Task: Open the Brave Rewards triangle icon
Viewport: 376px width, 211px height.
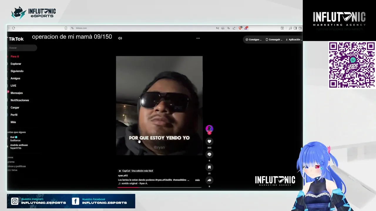Action: 246,28
